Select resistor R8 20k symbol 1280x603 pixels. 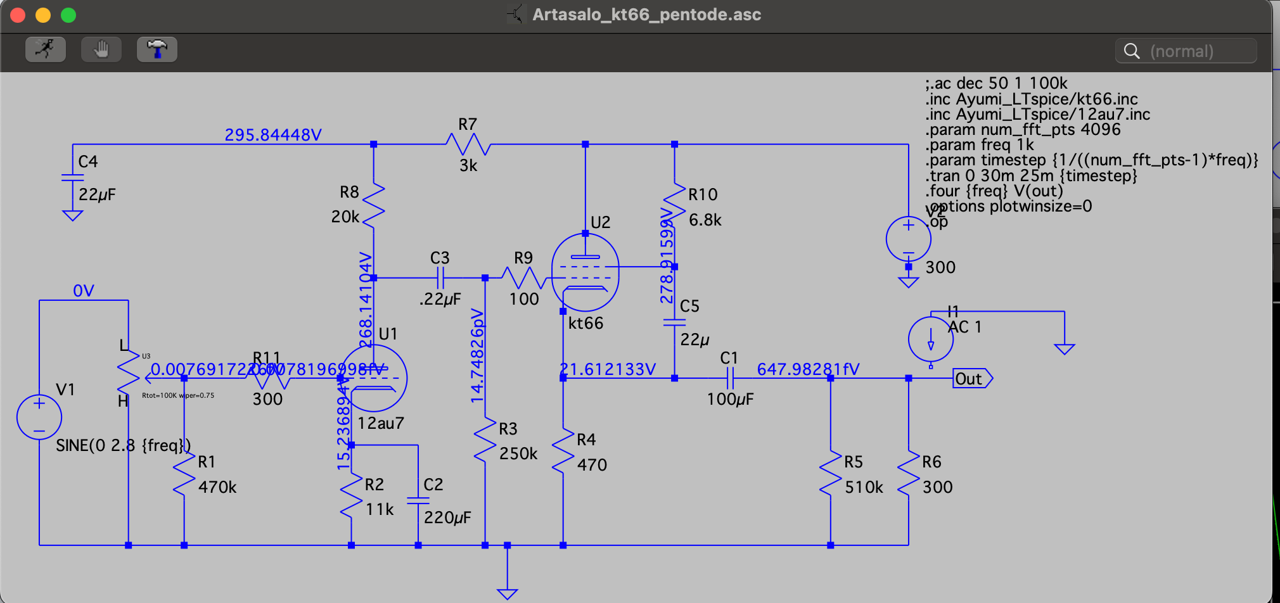[374, 205]
